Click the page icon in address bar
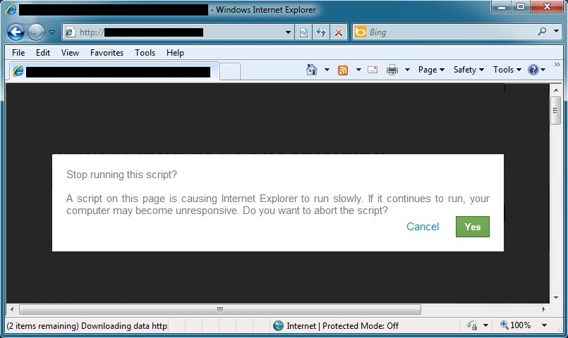 pyautogui.click(x=70, y=32)
